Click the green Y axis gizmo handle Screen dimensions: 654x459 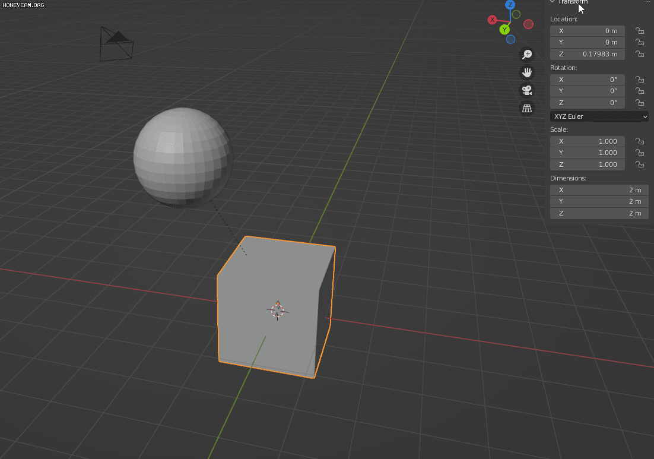tap(504, 30)
